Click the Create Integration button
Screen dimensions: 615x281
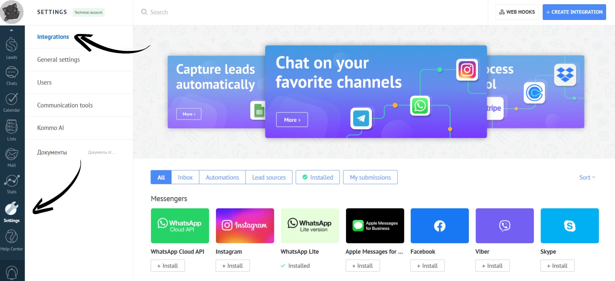pos(574,12)
